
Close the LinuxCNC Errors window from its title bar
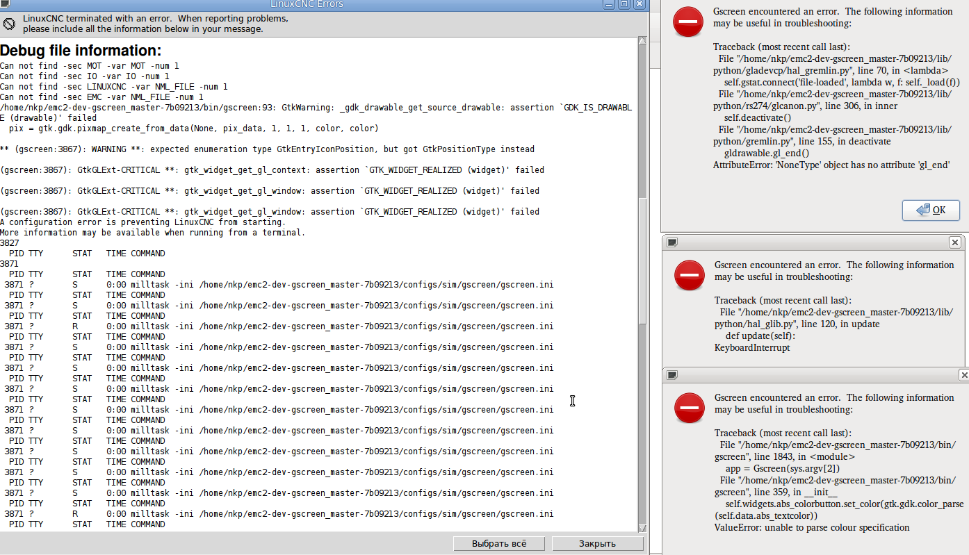click(x=639, y=4)
